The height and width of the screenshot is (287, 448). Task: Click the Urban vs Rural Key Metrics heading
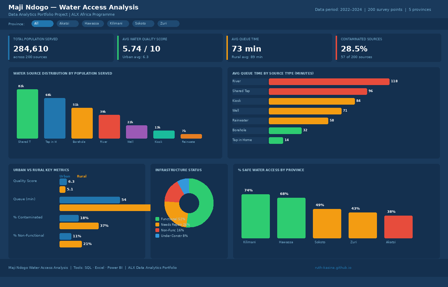[41, 170]
